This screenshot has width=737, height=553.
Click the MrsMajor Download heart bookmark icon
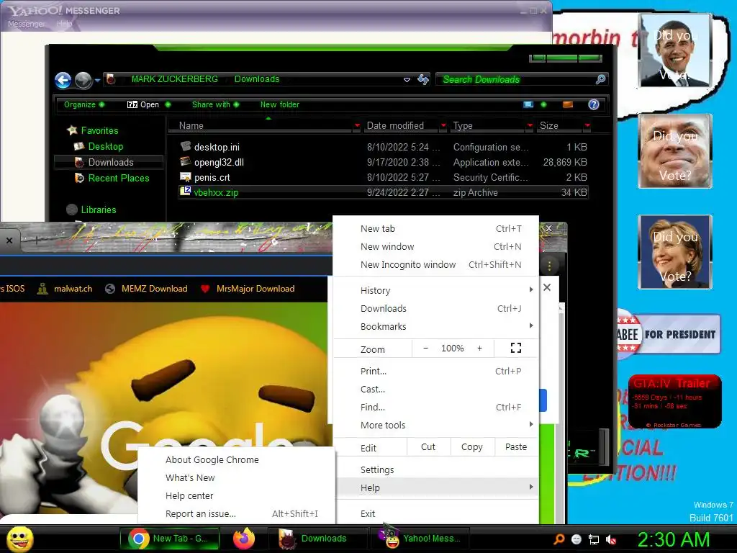click(x=205, y=289)
